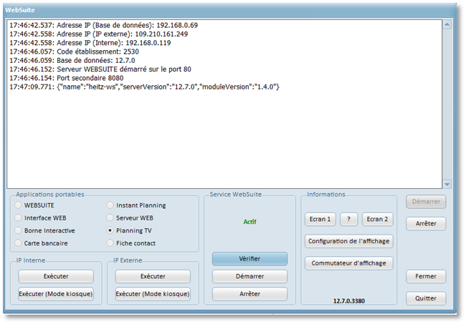This screenshot has width=466, height=324.
Task: Click Exécuter under IP Interne
Action: [56, 276]
